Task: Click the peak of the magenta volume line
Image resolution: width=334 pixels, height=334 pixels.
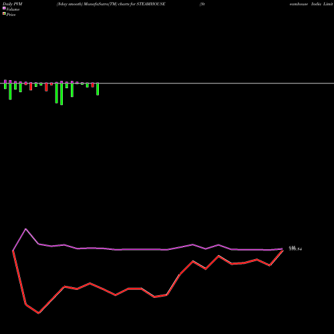Action: click(x=26, y=229)
